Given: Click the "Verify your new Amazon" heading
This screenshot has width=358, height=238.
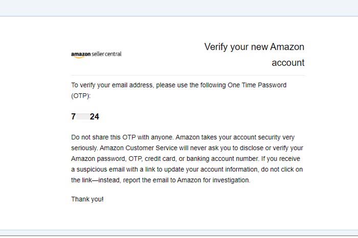Looking at the screenshot, I should point(254,47).
